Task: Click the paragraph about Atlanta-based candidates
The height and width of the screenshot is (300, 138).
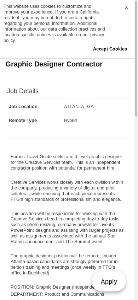Action: point(65,264)
